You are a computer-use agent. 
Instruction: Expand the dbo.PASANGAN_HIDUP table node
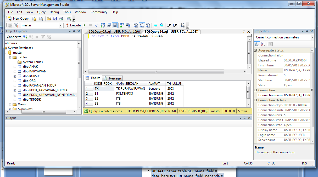click(x=15, y=85)
